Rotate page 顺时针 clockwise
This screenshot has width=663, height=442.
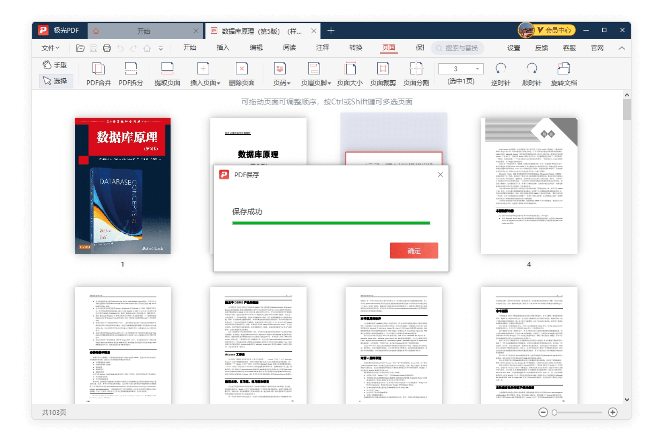click(532, 74)
